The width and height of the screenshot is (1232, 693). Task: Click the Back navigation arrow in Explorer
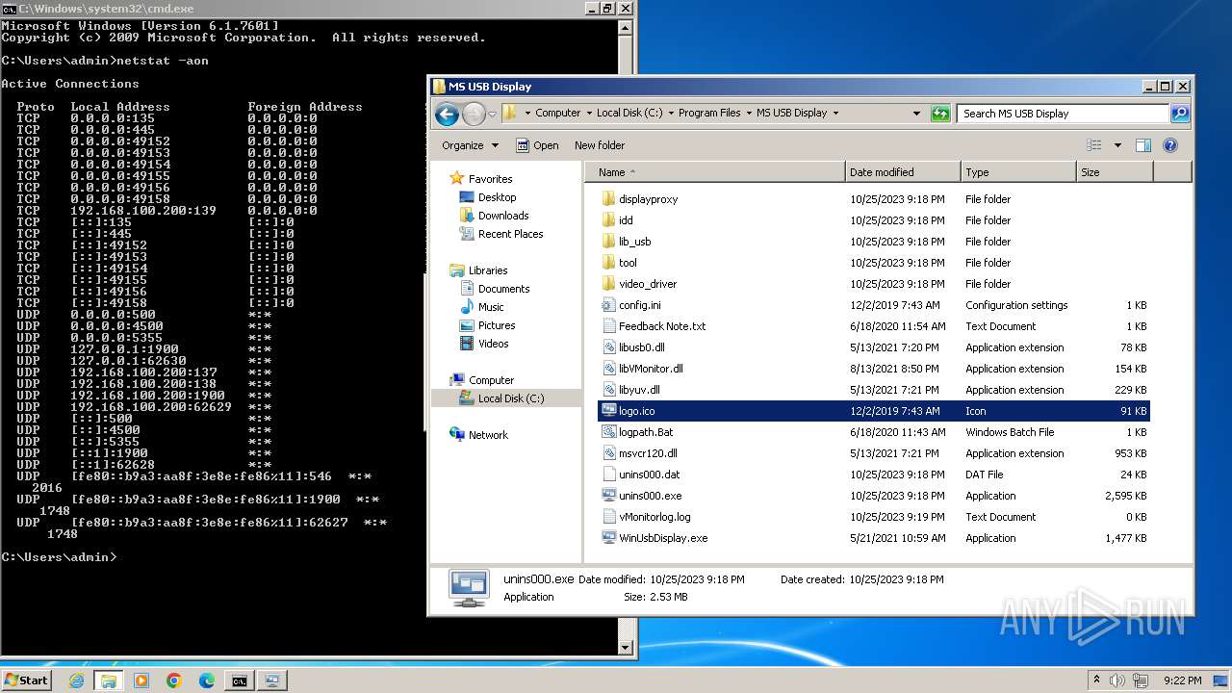click(447, 115)
